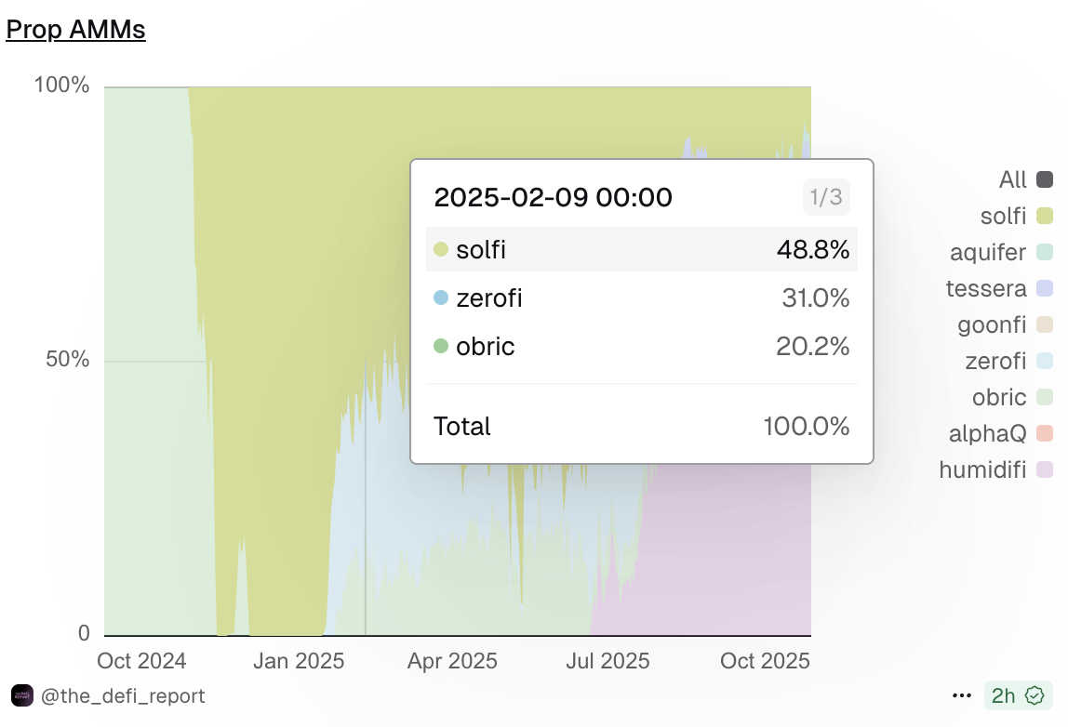Open the Prop AMMs chart title link
The height and width of the screenshot is (727, 1068).
(x=75, y=30)
